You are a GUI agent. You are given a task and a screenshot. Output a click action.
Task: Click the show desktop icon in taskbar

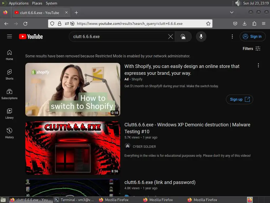[3, 200]
